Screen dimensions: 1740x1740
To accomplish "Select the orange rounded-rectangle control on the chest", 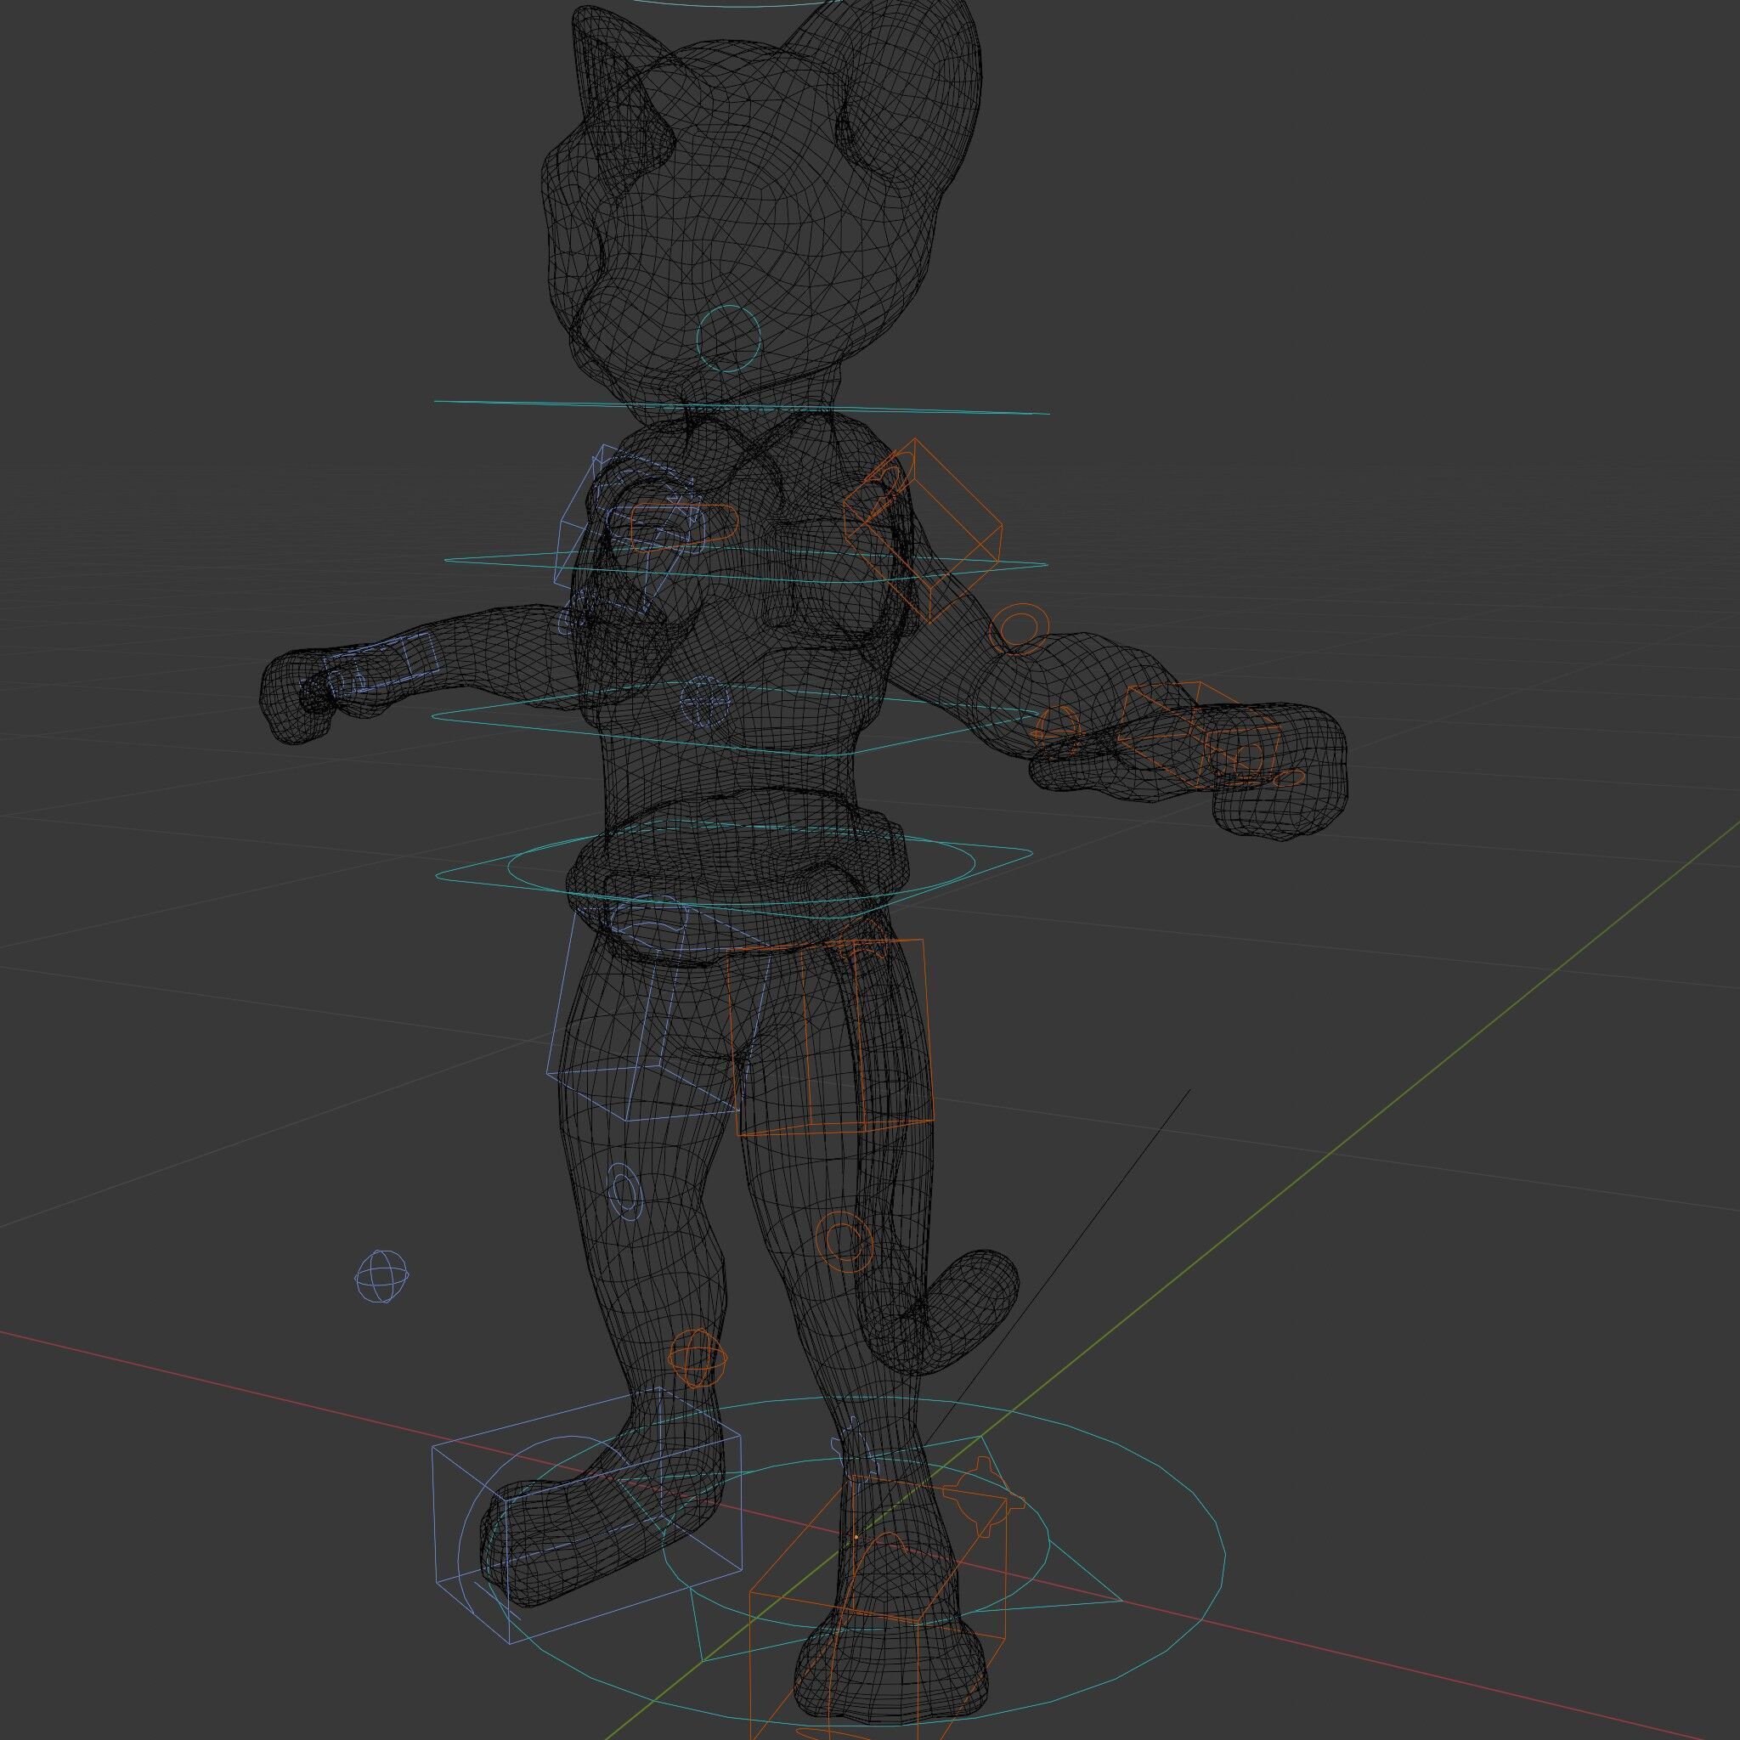I will [x=684, y=527].
